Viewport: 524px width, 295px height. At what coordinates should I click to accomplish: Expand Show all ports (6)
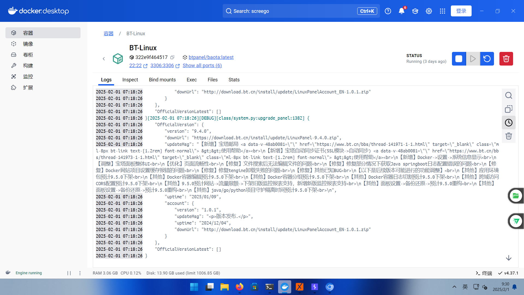[202, 66]
